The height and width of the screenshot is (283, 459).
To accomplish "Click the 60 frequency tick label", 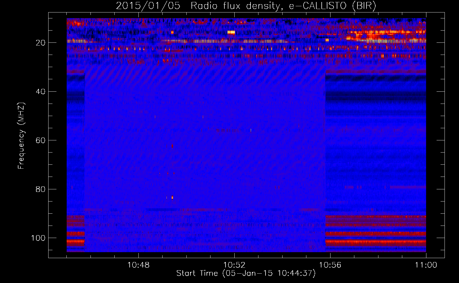I will [x=41, y=140].
